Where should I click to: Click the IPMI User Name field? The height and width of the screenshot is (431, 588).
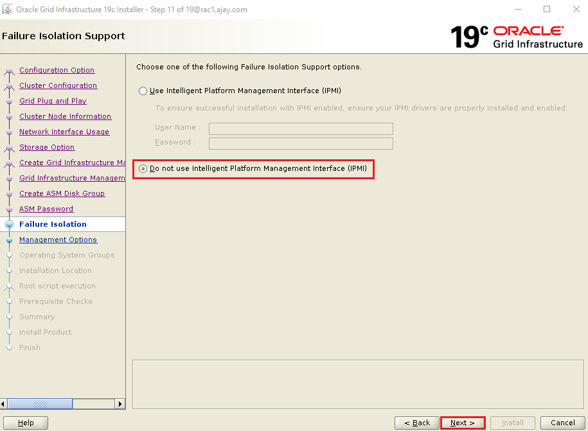pos(301,128)
